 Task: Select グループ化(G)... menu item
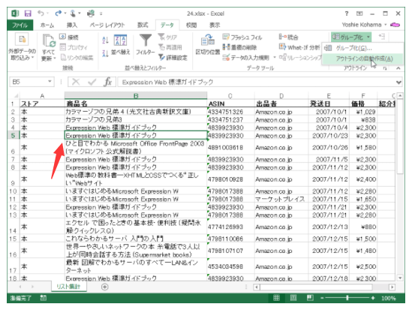click(x=362, y=48)
